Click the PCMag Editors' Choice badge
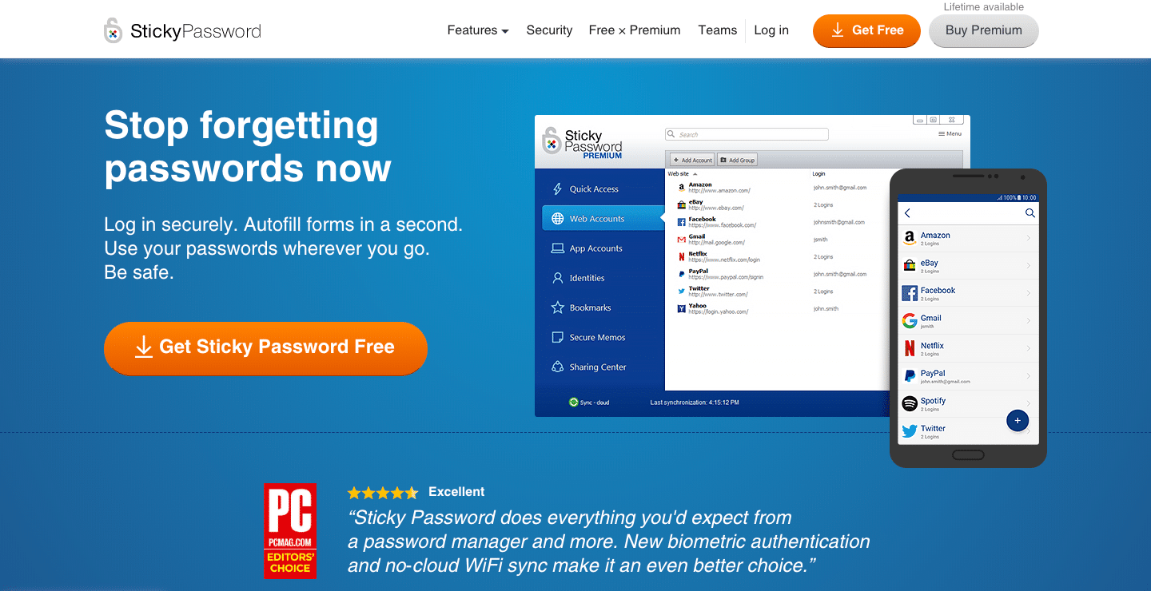The width and height of the screenshot is (1151, 591). pos(290,531)
